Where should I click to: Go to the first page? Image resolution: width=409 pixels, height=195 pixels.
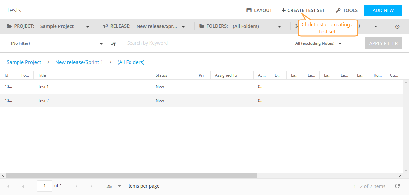tap(8, 186)
